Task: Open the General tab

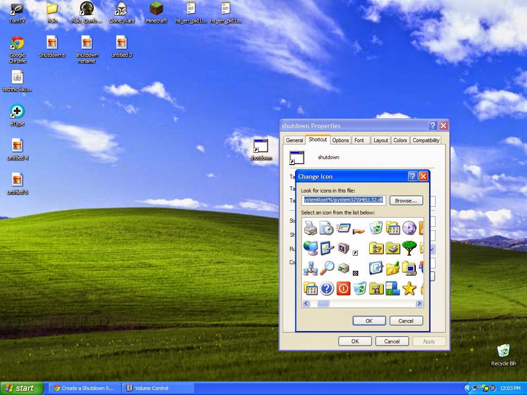Action: (294, 140)
